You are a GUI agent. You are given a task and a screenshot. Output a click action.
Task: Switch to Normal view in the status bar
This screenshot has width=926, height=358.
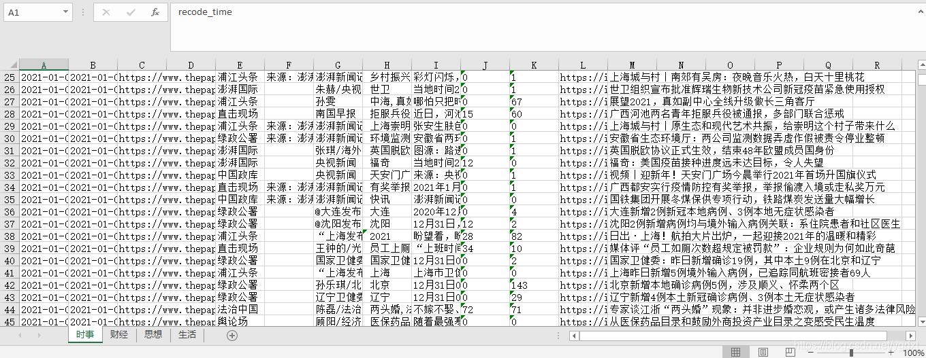pos(736,353)
